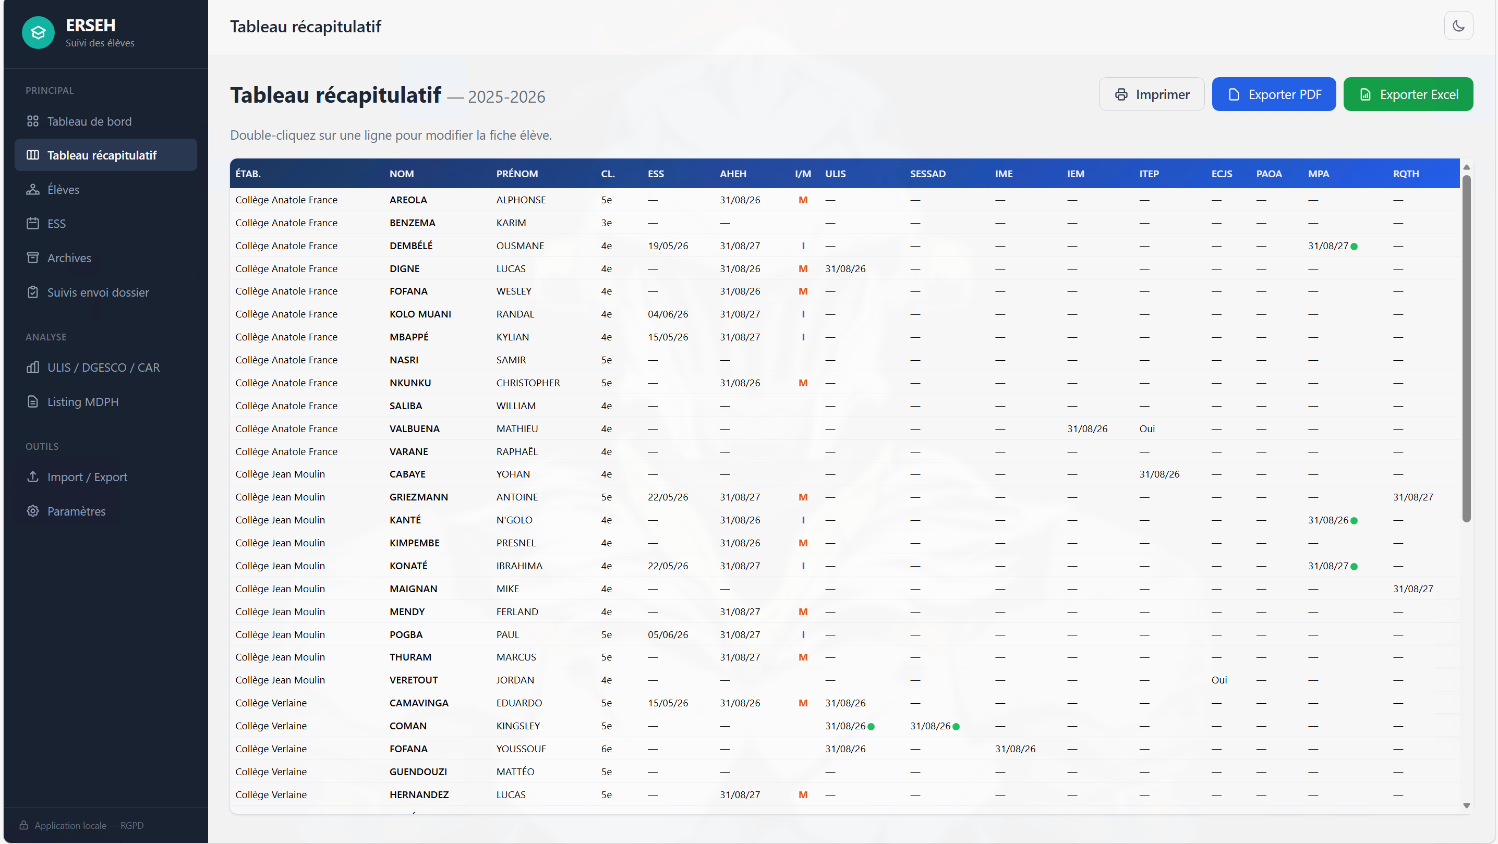Select the GRIEZMANN row name
This screenshot has width=1498, height=844.
coord(418,497)
